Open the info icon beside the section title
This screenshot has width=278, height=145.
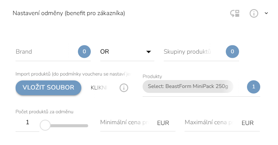pos(254,13)
